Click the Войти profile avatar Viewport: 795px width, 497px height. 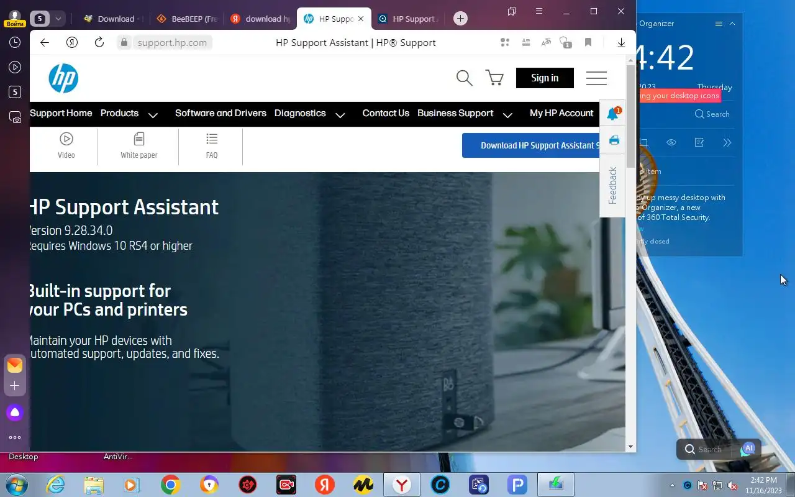[15, 18]
